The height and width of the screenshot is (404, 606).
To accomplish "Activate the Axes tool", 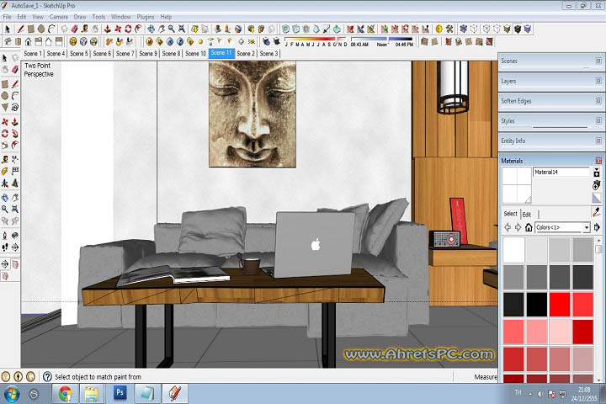I will [x=5, y=183].
